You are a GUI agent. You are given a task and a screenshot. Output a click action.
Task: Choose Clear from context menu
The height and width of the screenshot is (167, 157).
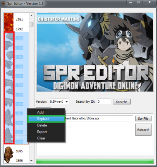pos(41,138)
